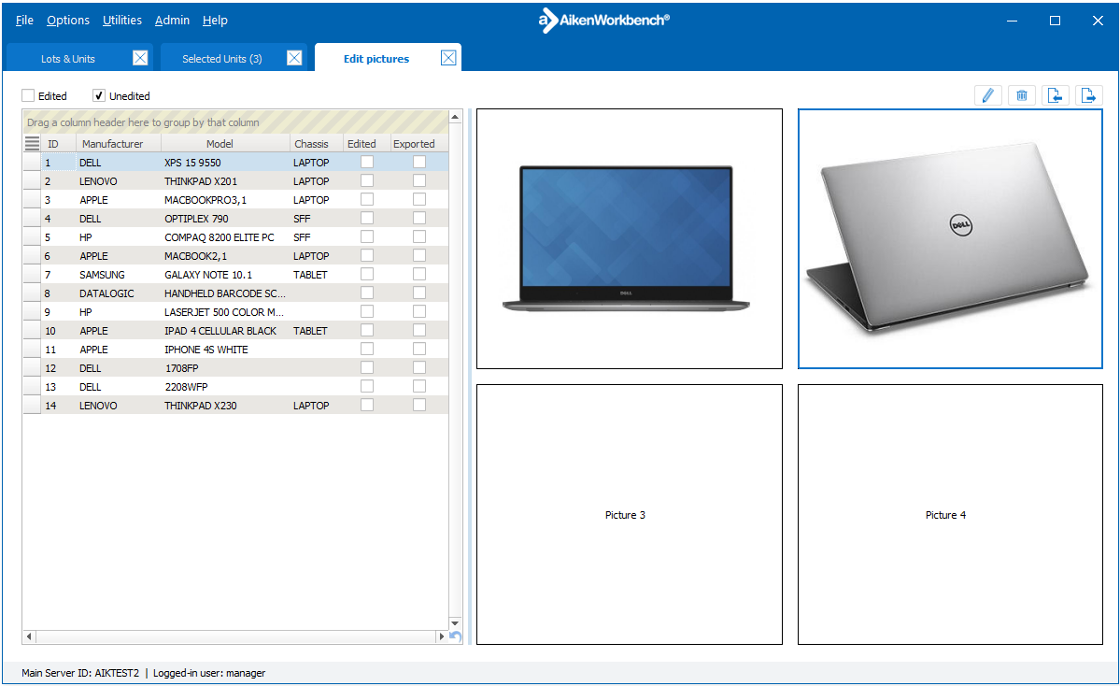This screenshot has width=1120, height=686.
Task: Click the group-by column drop area
Action: pyautogui.click(x=235, y=122)
